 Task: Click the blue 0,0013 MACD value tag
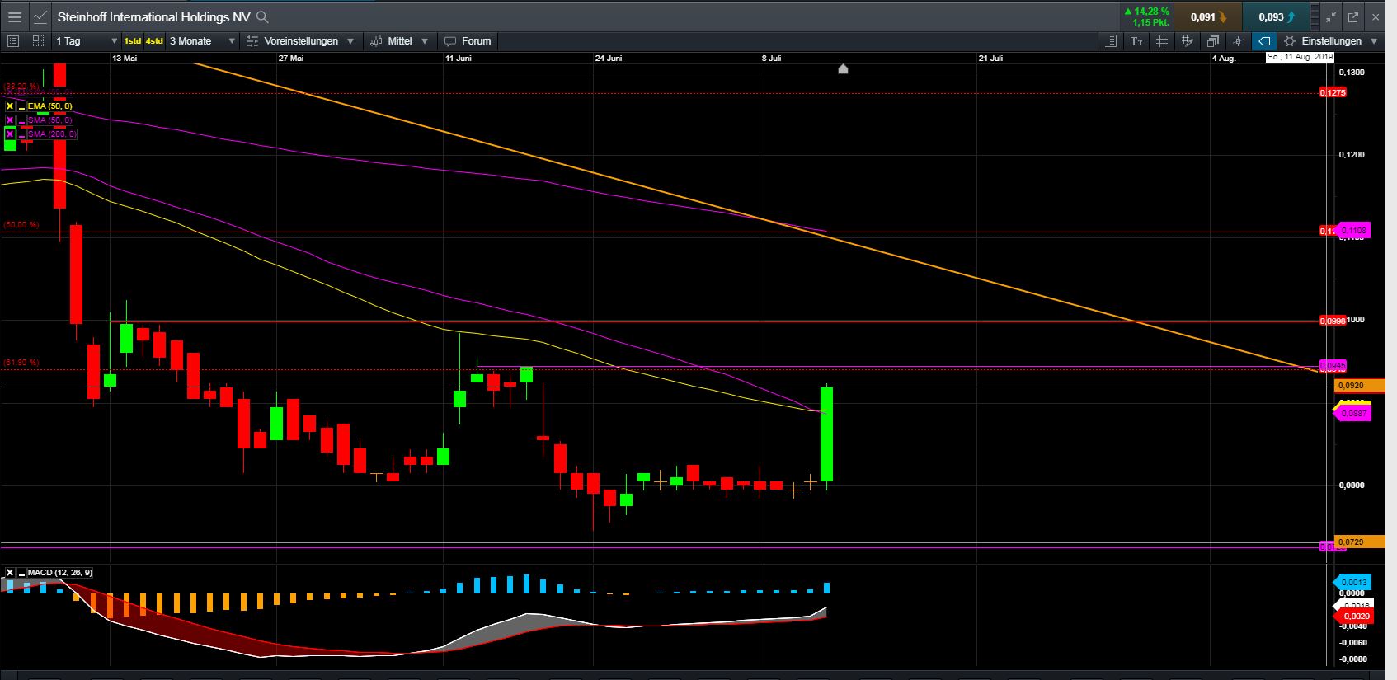point(1352,582)
